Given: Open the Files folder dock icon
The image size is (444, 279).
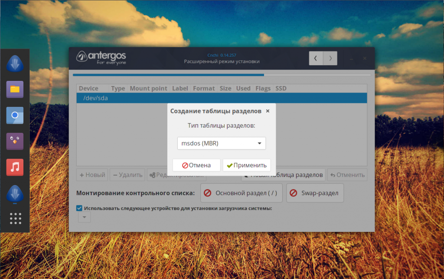Looking at the screenshot, I should point(15,89).
